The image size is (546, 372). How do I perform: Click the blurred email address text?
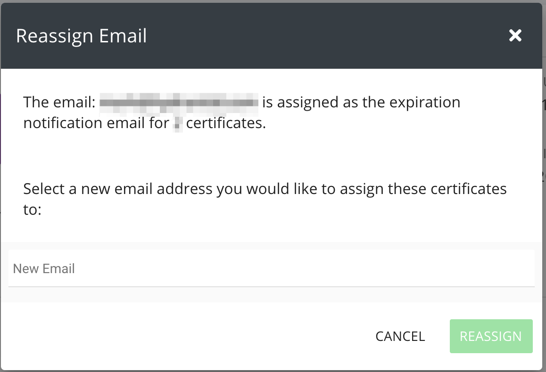pyautogui.click(x=179, y=102)
